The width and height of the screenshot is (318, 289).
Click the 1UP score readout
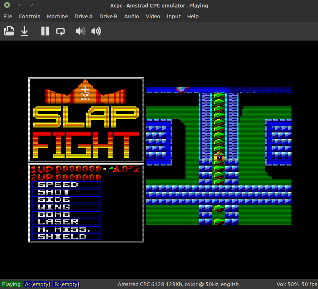coord(66,169)
